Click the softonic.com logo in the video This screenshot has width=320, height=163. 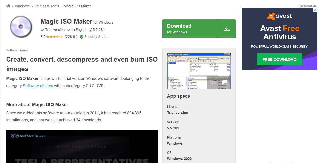point(29,136)
